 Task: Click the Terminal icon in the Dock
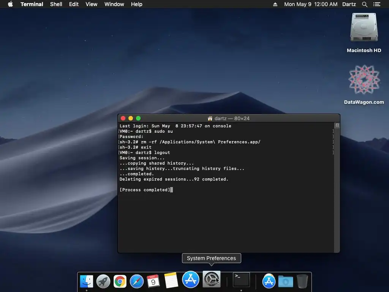coord(241,280)
